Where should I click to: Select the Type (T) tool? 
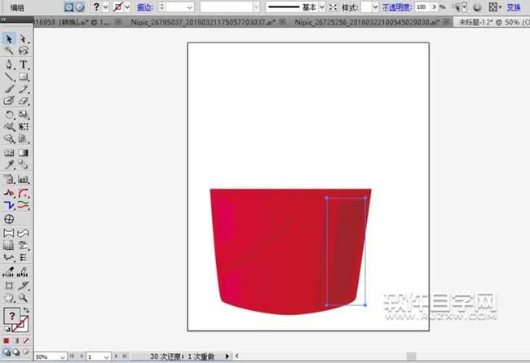(23, 64)
